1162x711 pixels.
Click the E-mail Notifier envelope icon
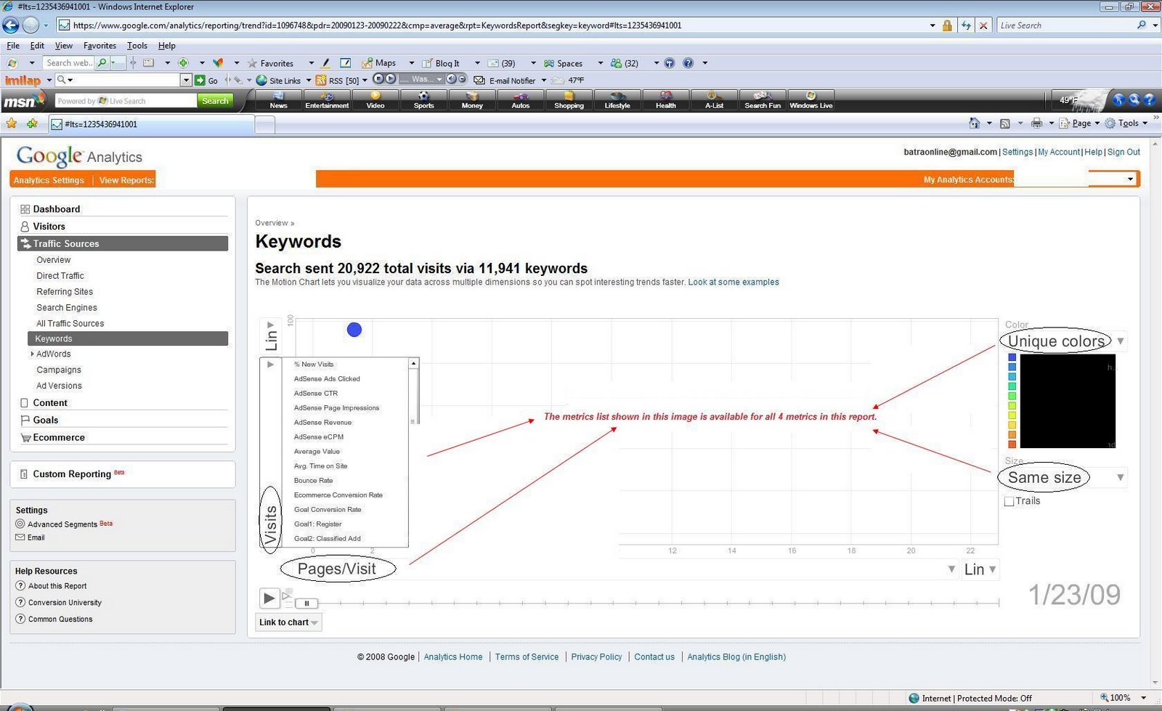pyautogui.click(x=479, y=81)
